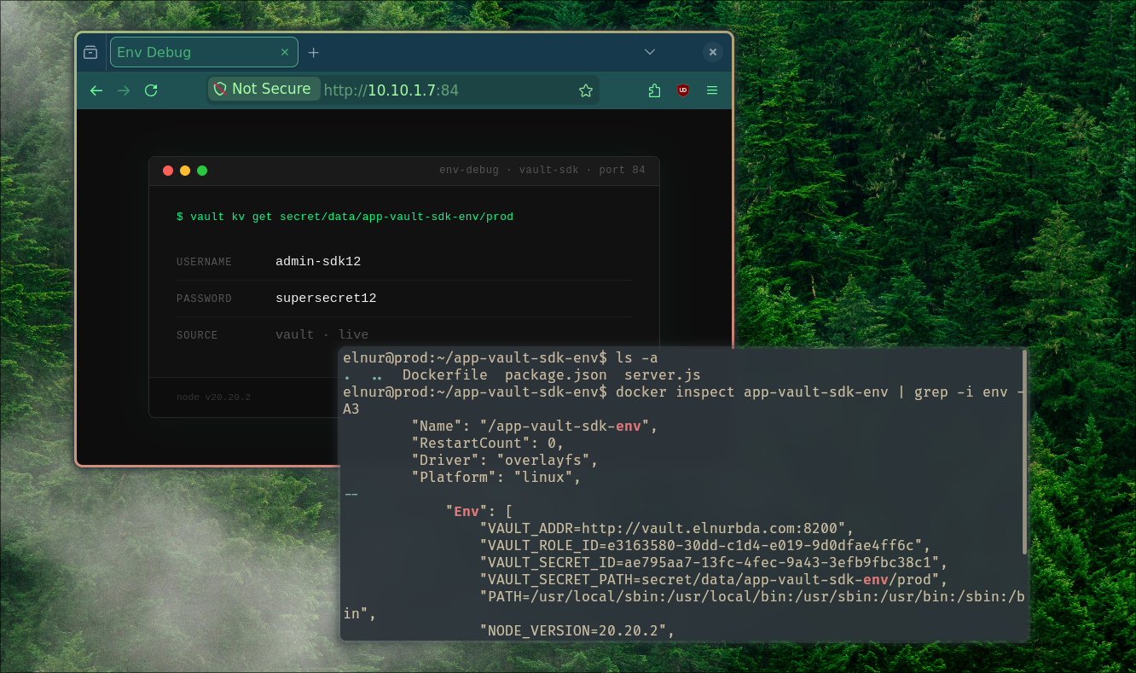Click the yellow dot in the page terminal header
Screen dimensions: 1136x673
[185, 171]
